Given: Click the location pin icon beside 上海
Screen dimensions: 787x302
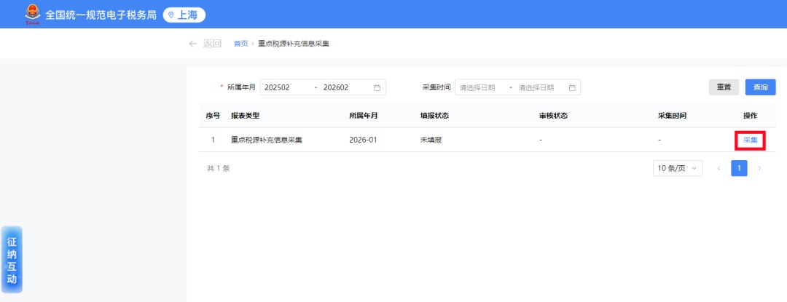Looking at the screenshot, I should click(171, 15).
